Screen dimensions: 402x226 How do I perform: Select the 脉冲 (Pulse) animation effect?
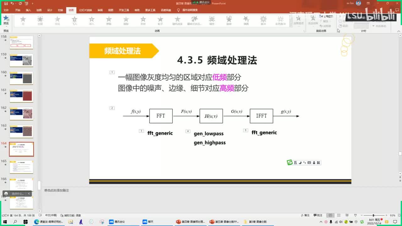(263, 21)
